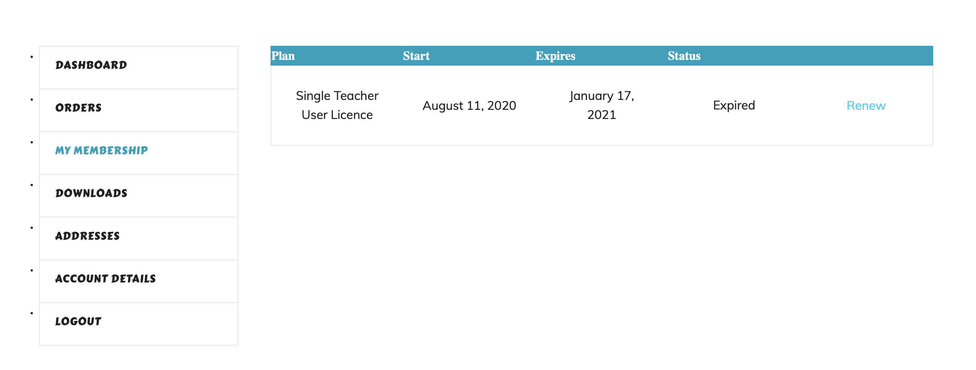Click the Plan column header

coord(283,56)
